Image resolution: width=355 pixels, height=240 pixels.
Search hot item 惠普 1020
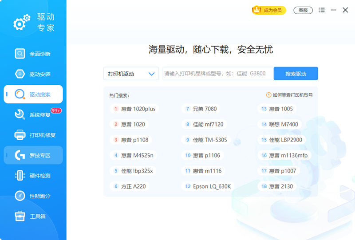coord(129,124)
